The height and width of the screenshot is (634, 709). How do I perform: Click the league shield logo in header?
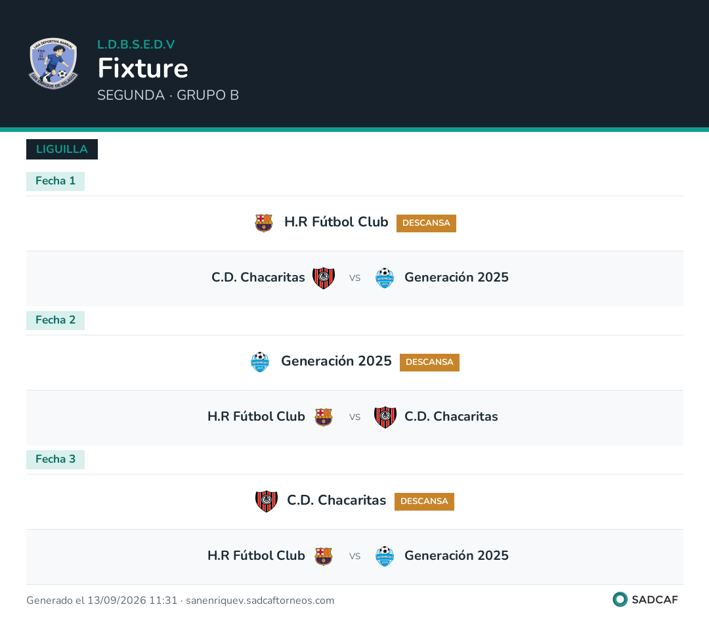click(x=53, y=63)
